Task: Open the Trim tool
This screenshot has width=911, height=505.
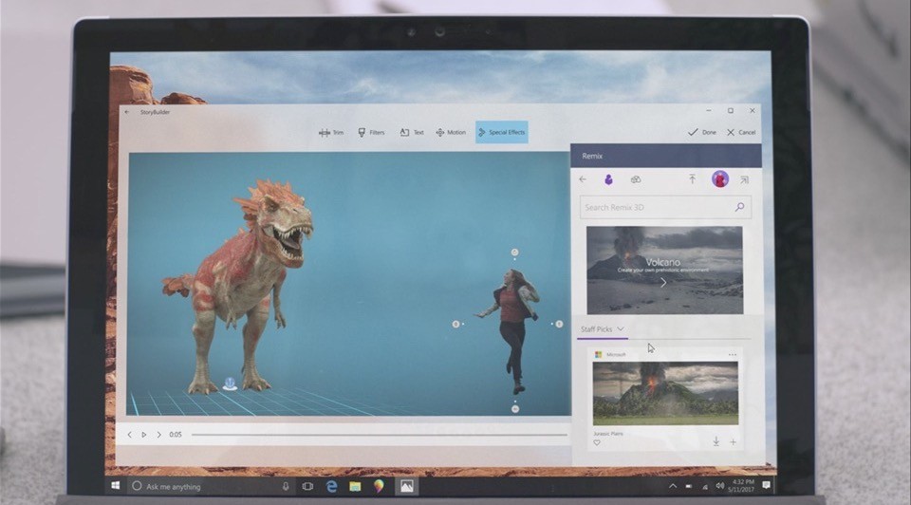Action: 331,133
